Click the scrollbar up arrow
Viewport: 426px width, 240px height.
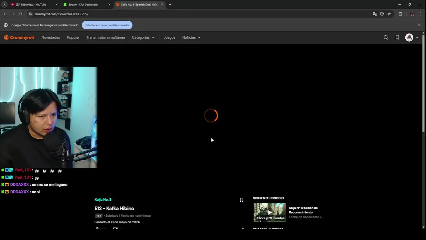point(423,33)
